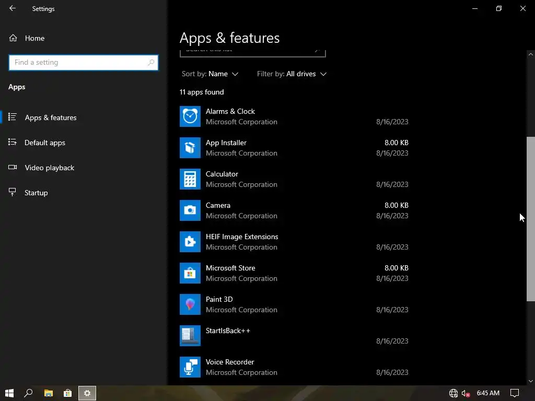The image size is (535, 401).
Task: Click the 11 apps found label
Action: (x=202, y=92)
